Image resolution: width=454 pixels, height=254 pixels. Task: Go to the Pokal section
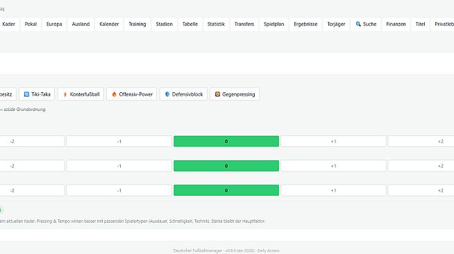31,24
